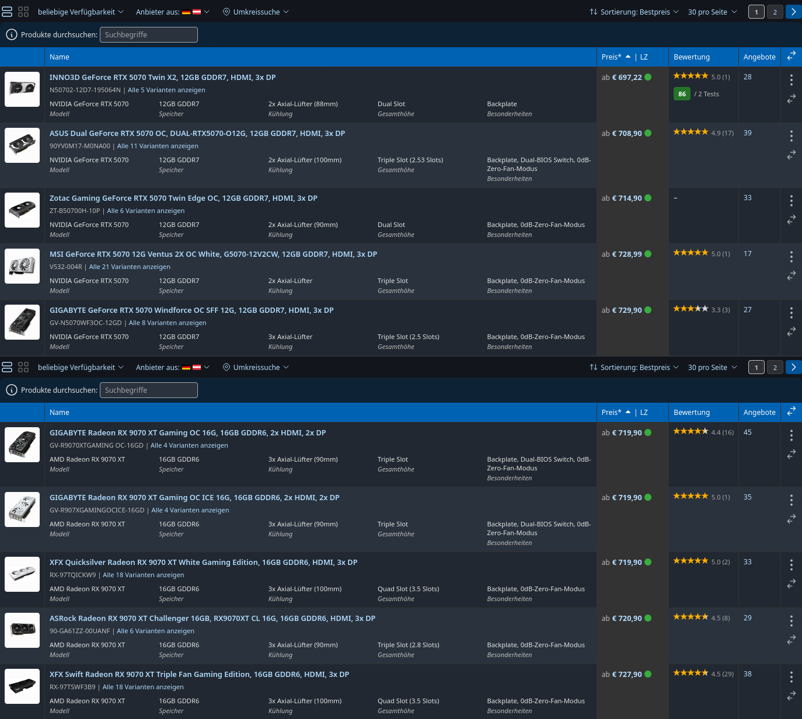Switch to list view in the RTX 5070 listing
The height and width of the screenshot is (719, 802).
[x=7, y=12]
